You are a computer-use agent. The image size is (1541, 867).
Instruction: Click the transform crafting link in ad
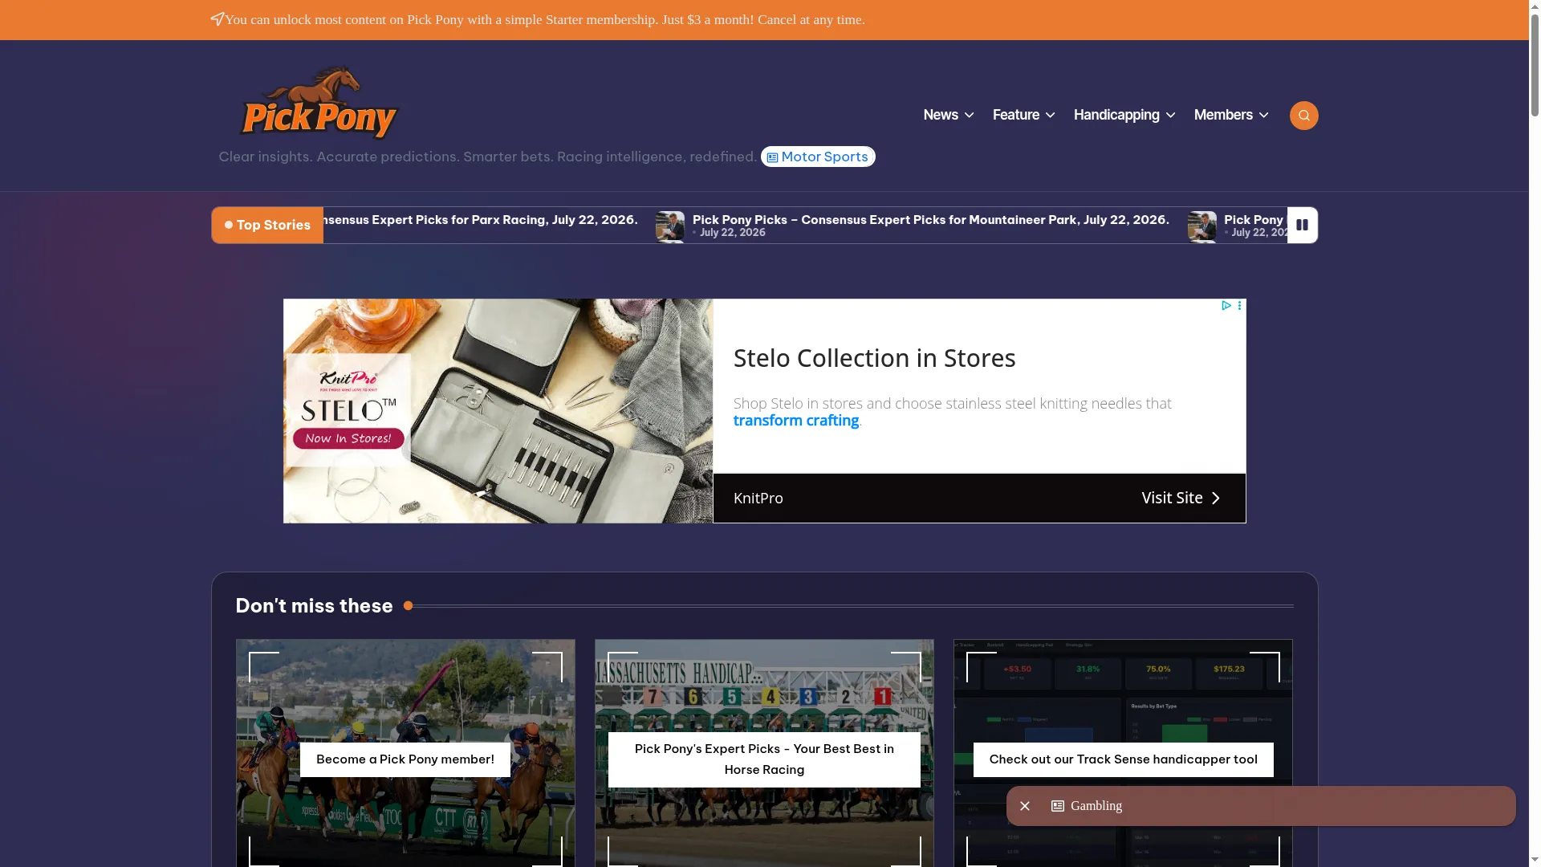(x=796, y=421)
